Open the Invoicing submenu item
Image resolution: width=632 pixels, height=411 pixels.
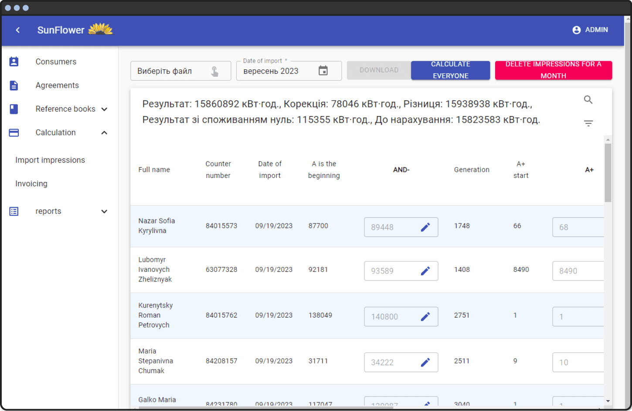point(31,184)
